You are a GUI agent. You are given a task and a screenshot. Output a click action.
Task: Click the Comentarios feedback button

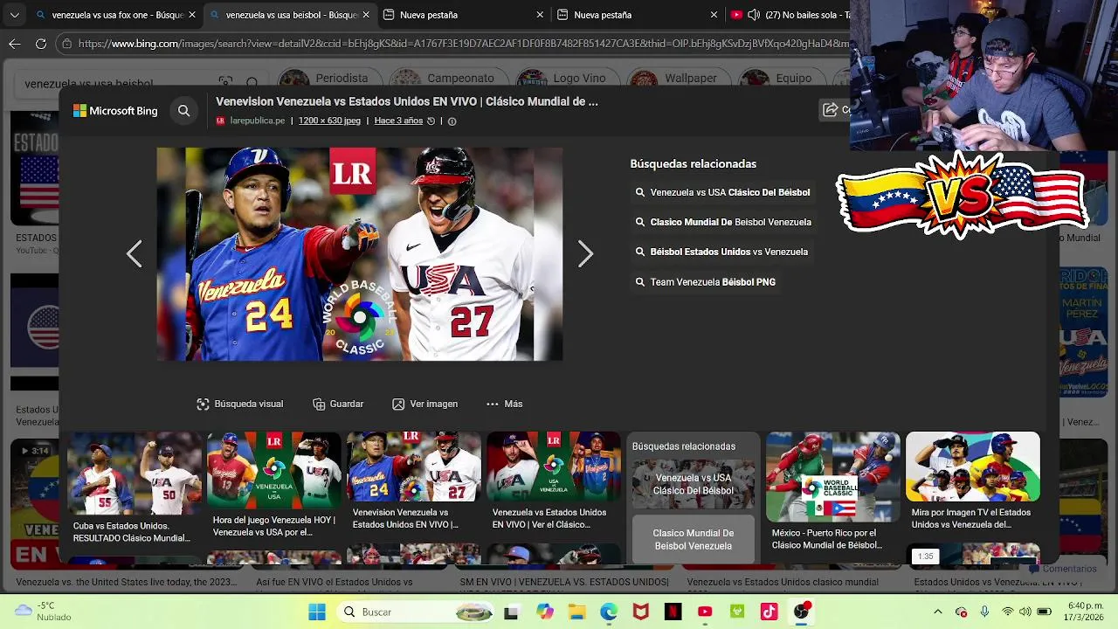click(1063, 569)
